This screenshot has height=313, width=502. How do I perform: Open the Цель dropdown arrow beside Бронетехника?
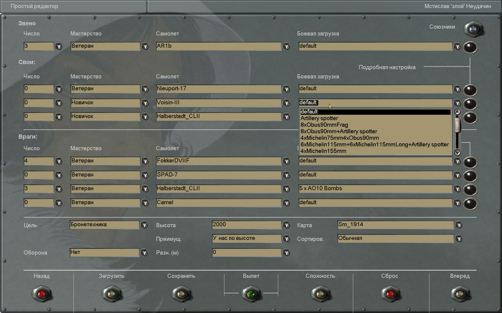pyautogui.click(x=144, y=225)
